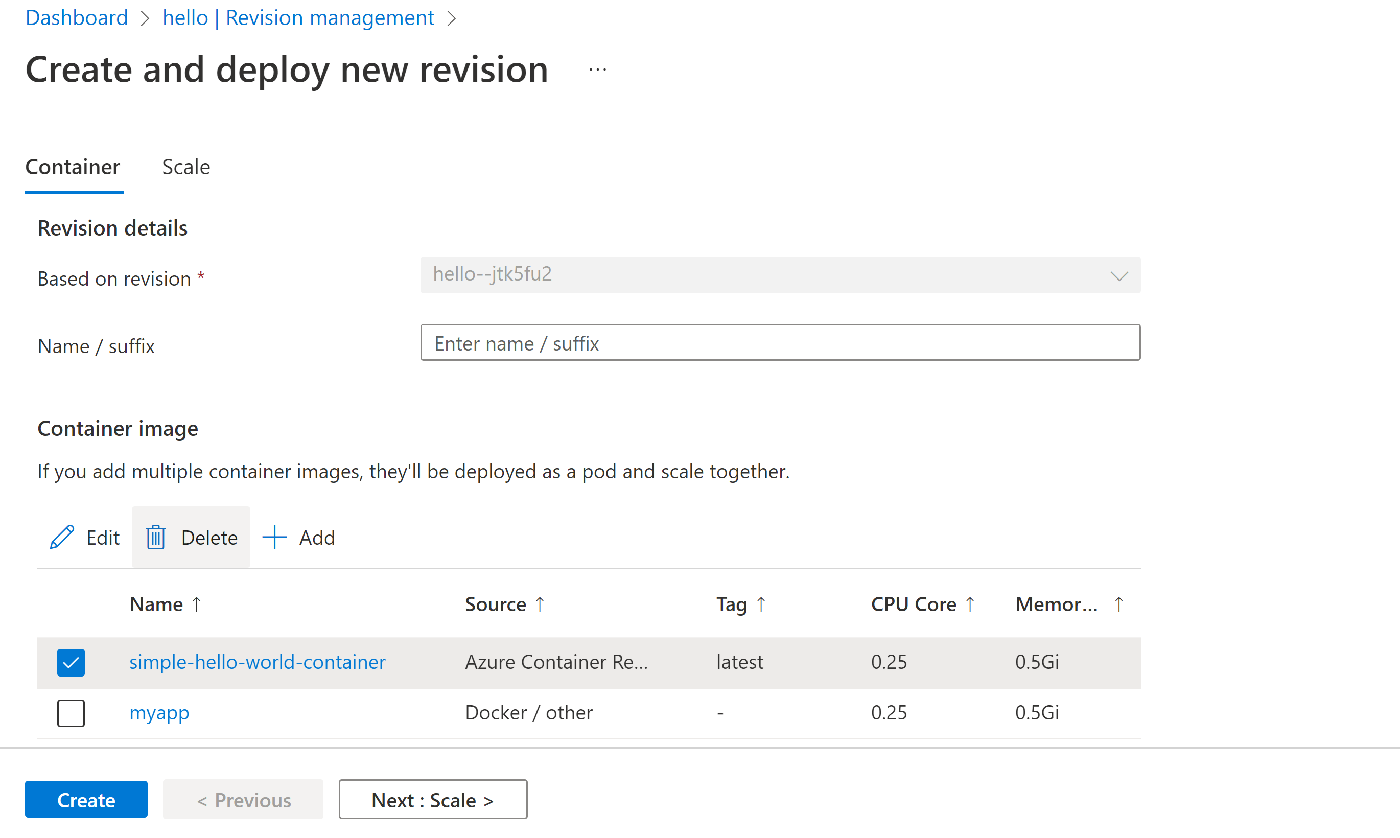Sort the table by the Name column arrow
Screen dimensions: 1400x838
[196, 603]
